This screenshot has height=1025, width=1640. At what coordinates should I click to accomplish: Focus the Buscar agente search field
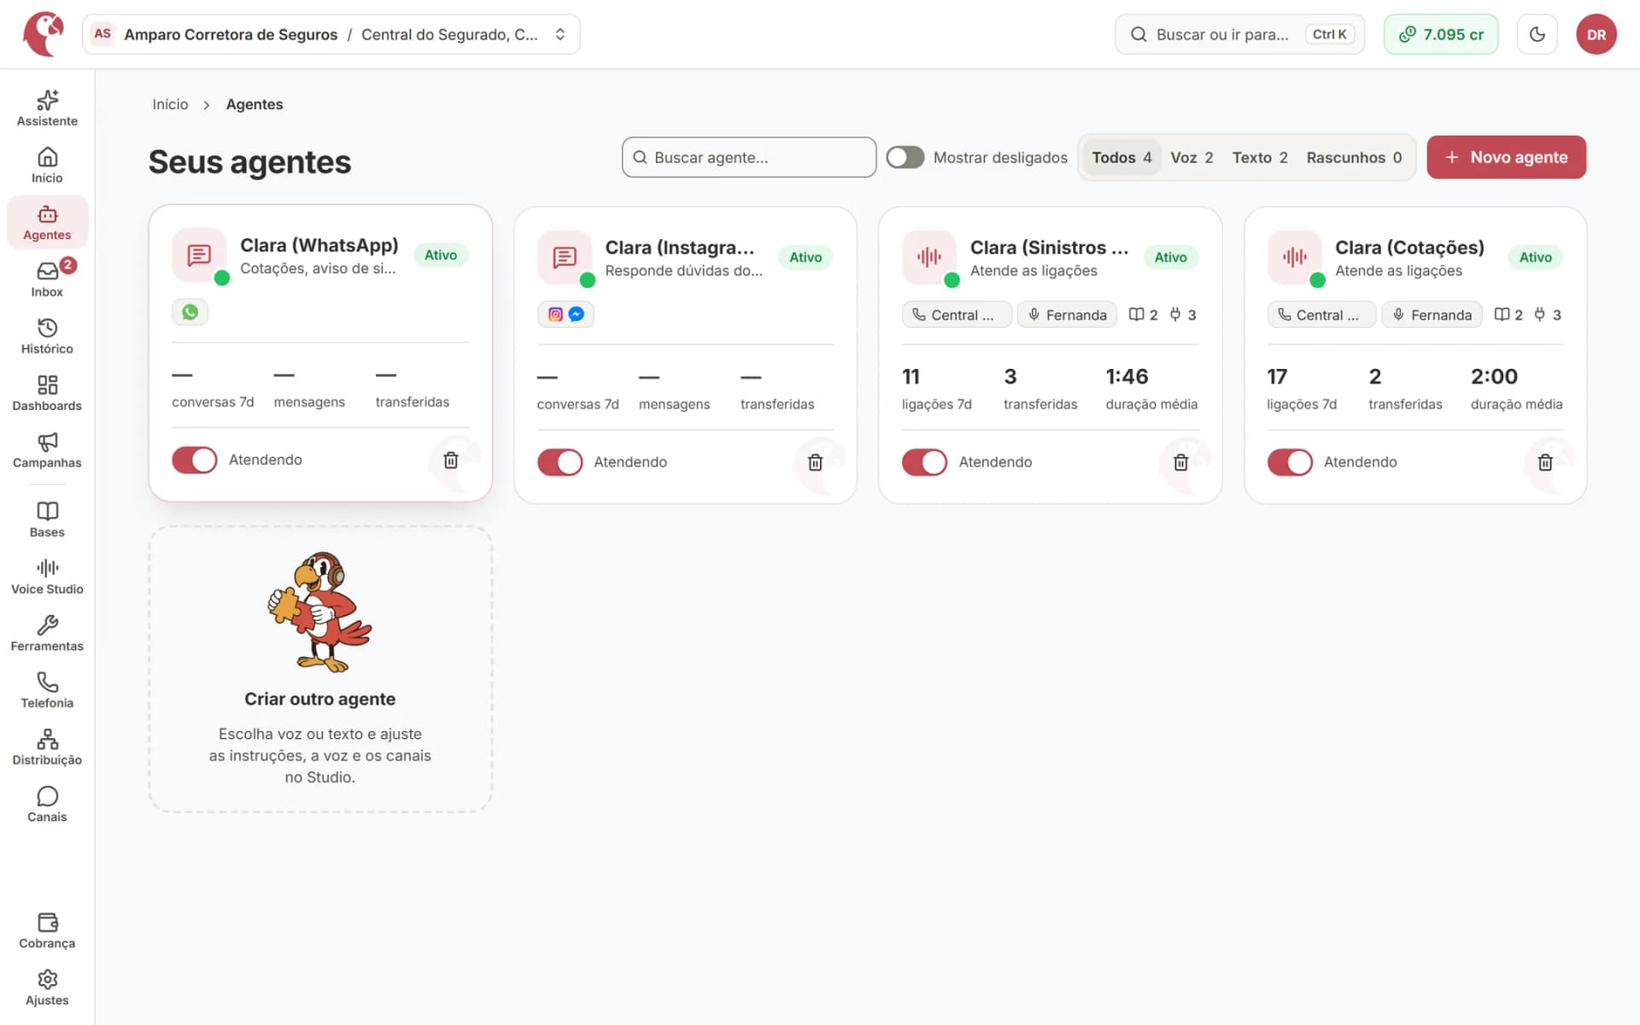tap(749, 157)
